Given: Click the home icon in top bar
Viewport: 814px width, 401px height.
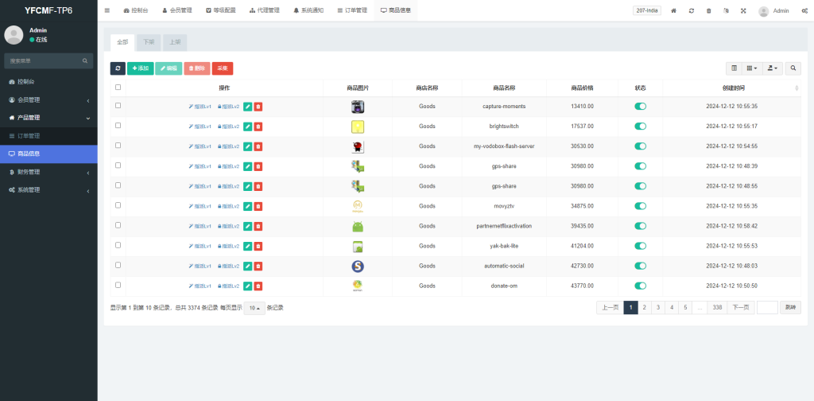Looking at the screenshot, I should pos(674,10).
